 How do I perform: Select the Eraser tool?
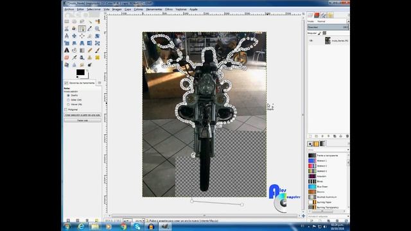67,57
